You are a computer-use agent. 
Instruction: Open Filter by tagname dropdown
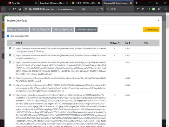[x=18, y=30]
